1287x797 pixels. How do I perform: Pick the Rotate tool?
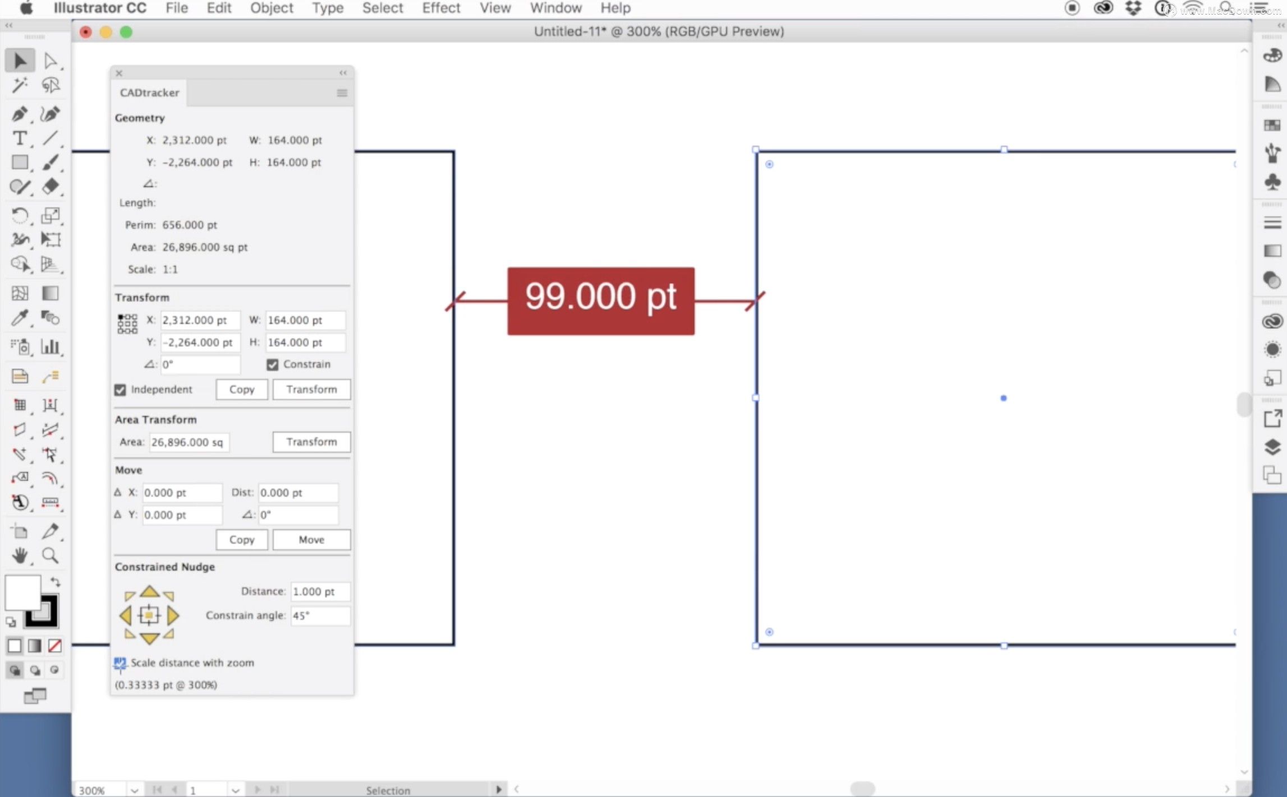(19, 215)
